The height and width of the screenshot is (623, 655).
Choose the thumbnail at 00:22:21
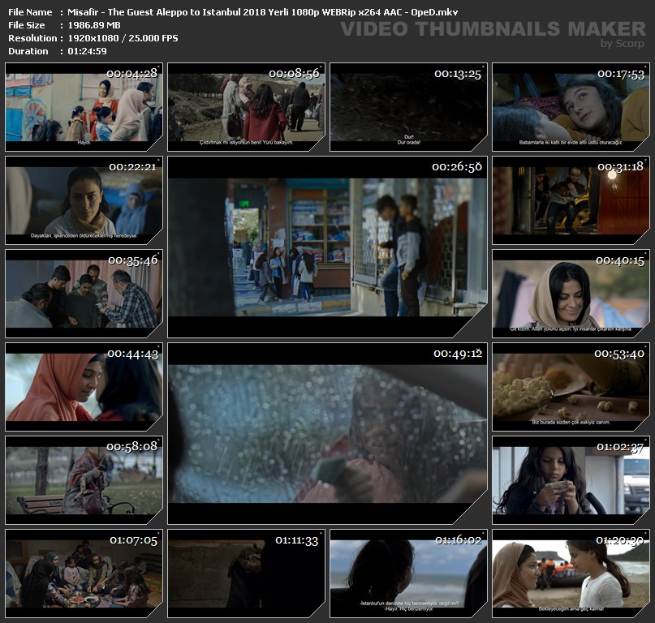click(x=84, y=200)
